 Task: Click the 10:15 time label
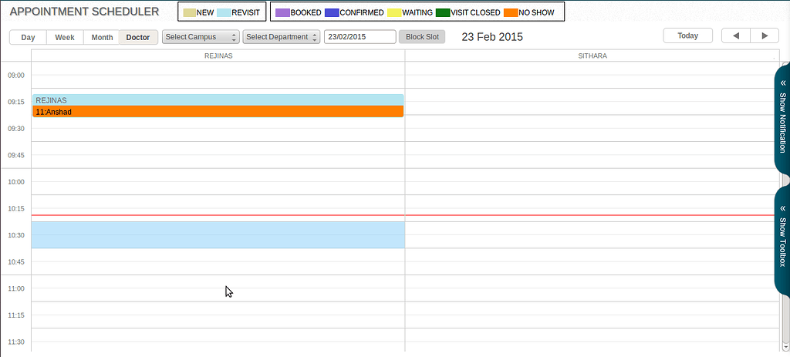[x=16, y=208]
